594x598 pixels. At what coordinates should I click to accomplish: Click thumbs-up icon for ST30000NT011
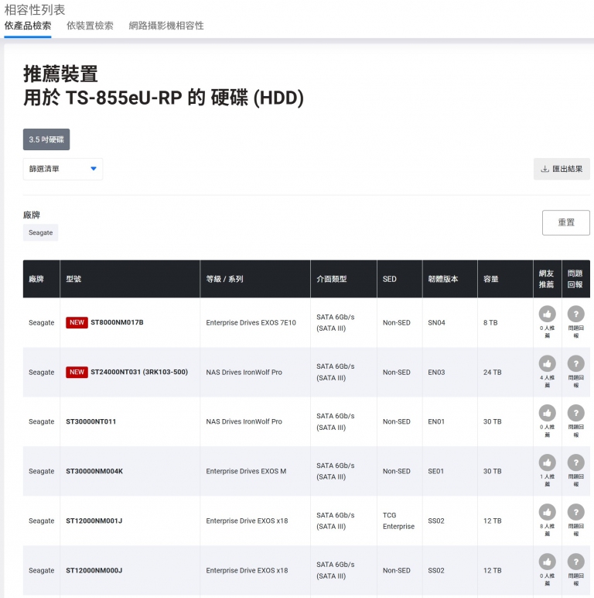(547, 413)
